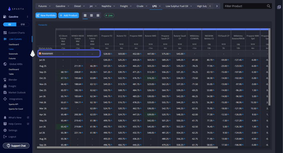Screen dimensions: 283x153
Task: Click the What's New bell icon
Action: [x=5, y=117]
